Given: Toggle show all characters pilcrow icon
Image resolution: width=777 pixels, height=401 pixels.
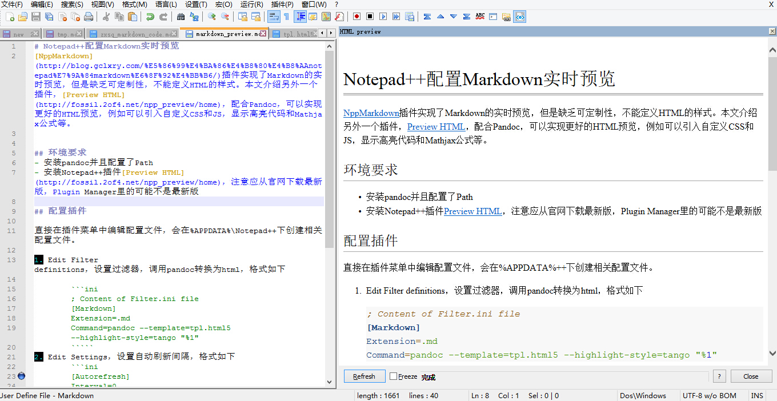Looking at the screenshot, I should click(286, 17).
